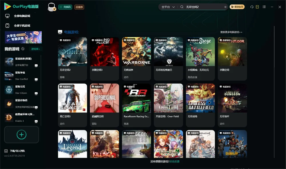Add a game with the plus button
Viewport: 286px width, 169px height.
tap(21, 134)
